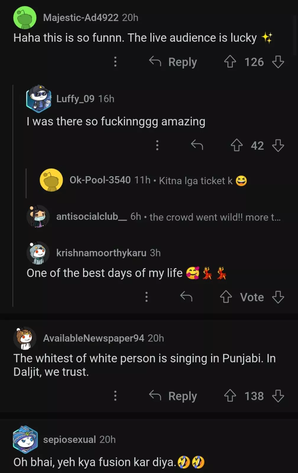Downvote AvailableNewspaper94's comment
The image size is (298, 473).
click(278, 396)
